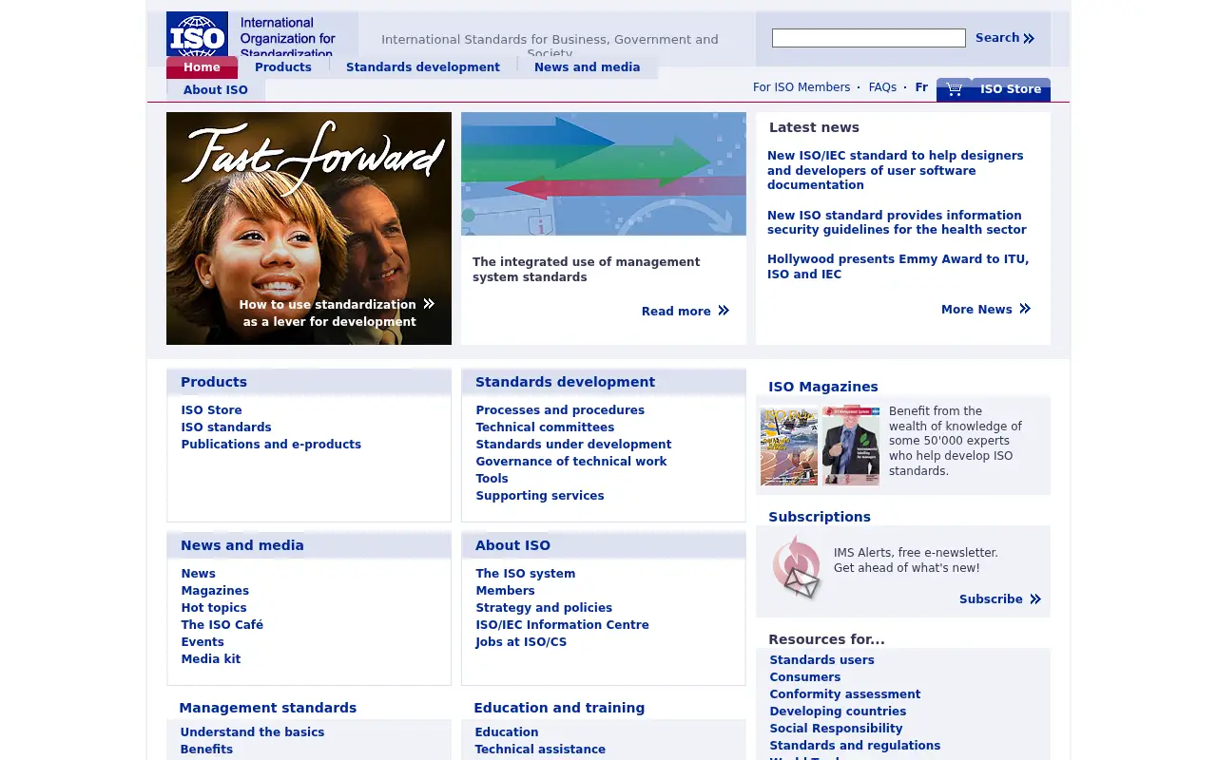The height and width of the screenshot is (760, 1217).
Task: Click the Search button
Action: [x=1005, y=38]
